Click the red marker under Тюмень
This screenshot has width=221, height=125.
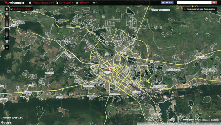point(111,69)
